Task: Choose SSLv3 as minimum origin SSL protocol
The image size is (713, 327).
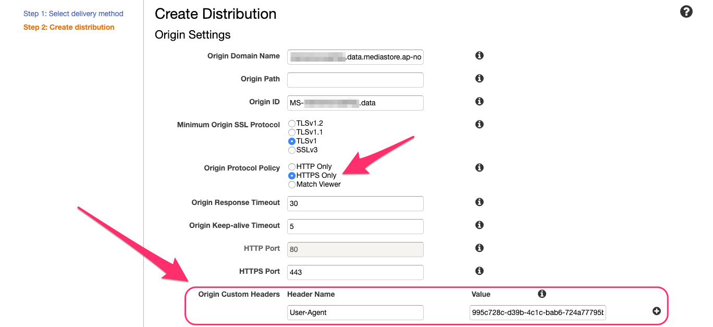Action: coord(291,150)
